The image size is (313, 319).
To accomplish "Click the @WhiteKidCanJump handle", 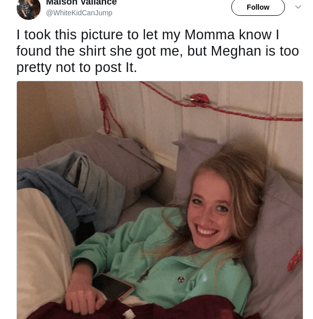I will (79, 13).
